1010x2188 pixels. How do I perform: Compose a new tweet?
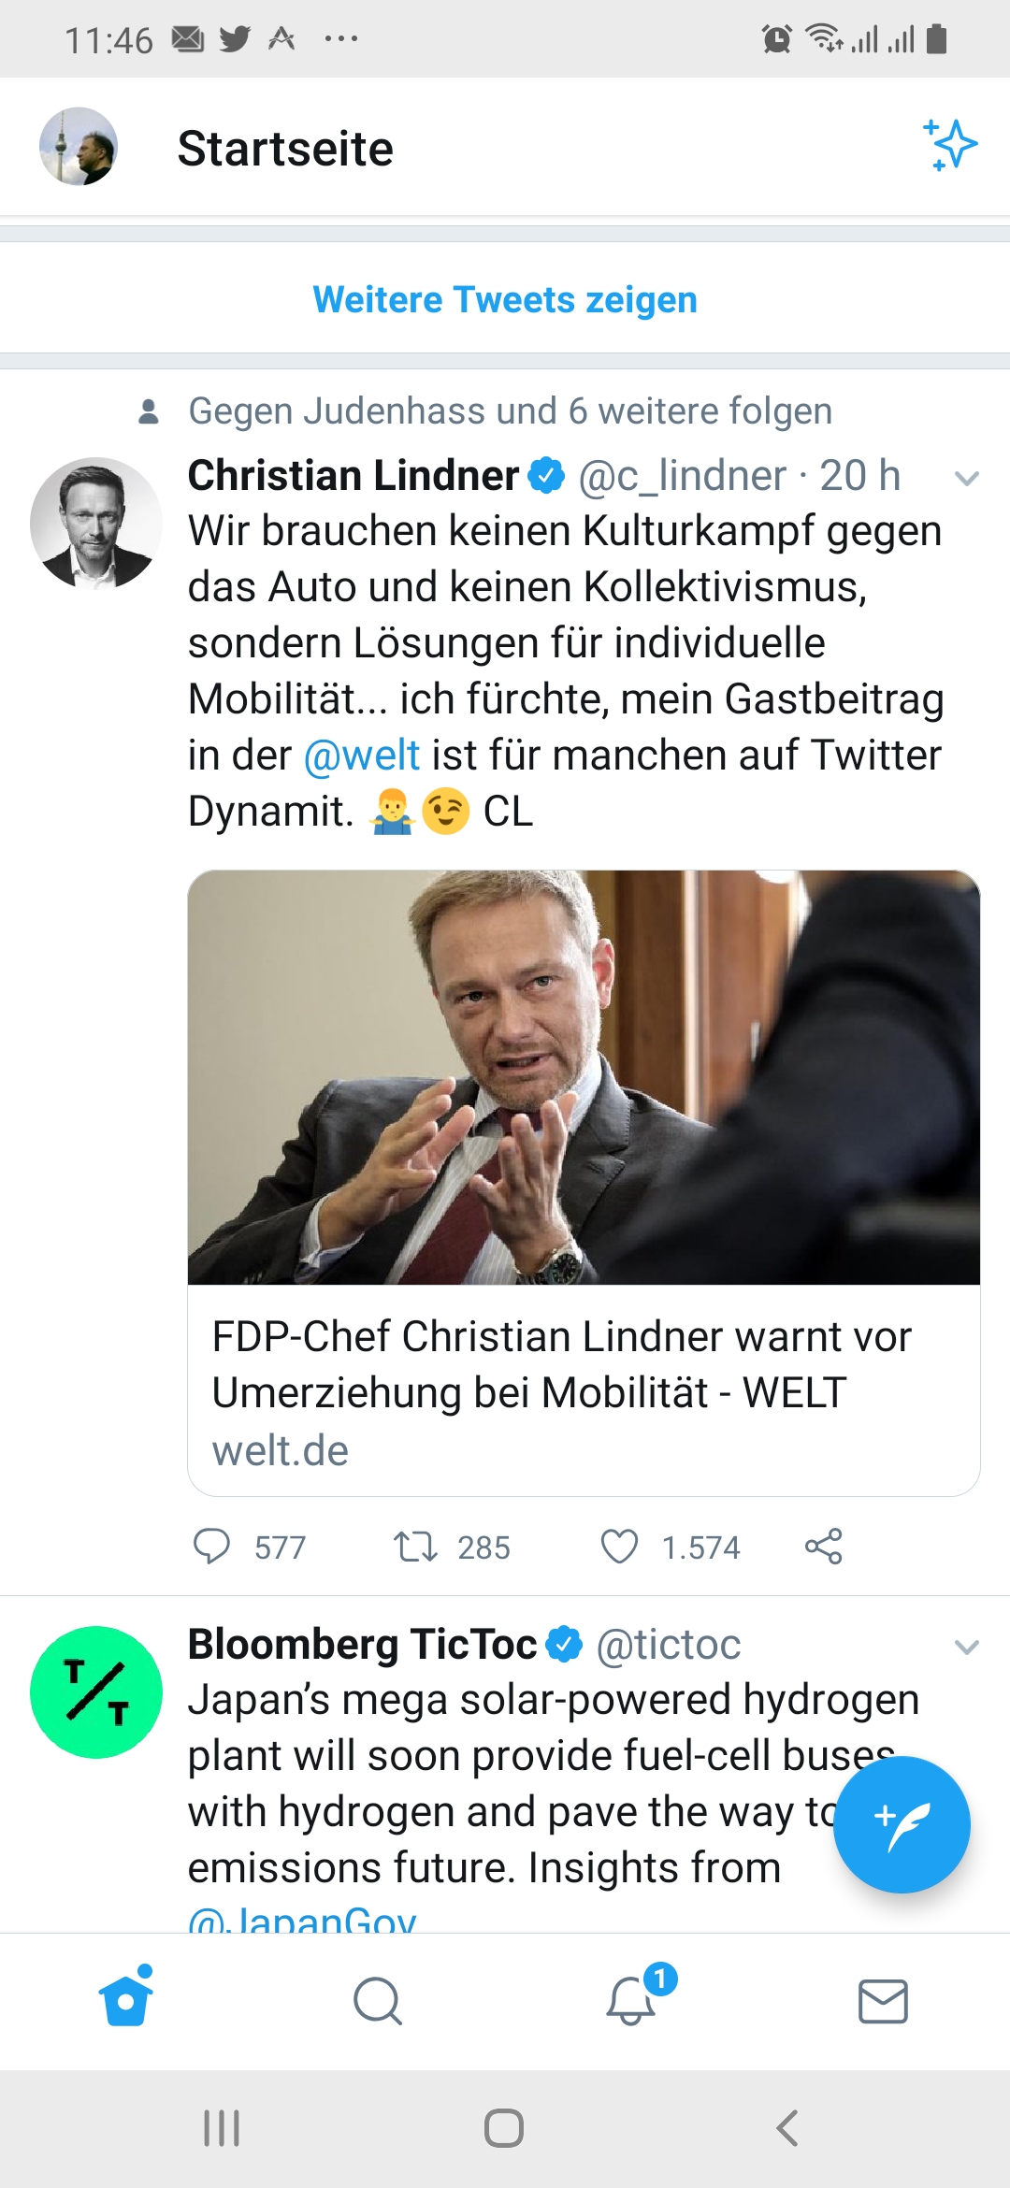[x=902, y=1824]
